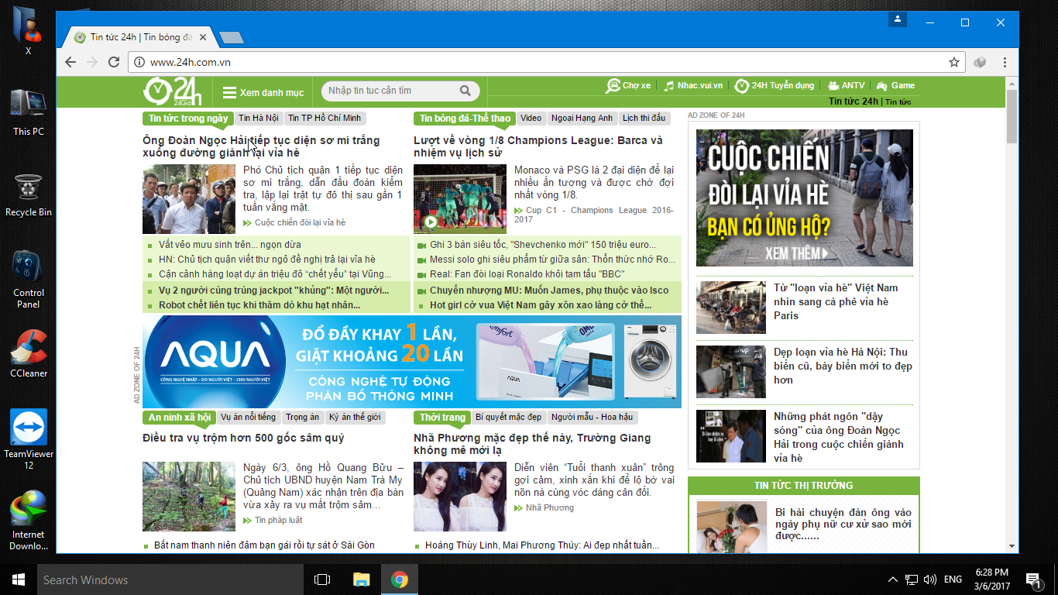
Task: Open the ANTV link
Action: [x=847, y=85]
